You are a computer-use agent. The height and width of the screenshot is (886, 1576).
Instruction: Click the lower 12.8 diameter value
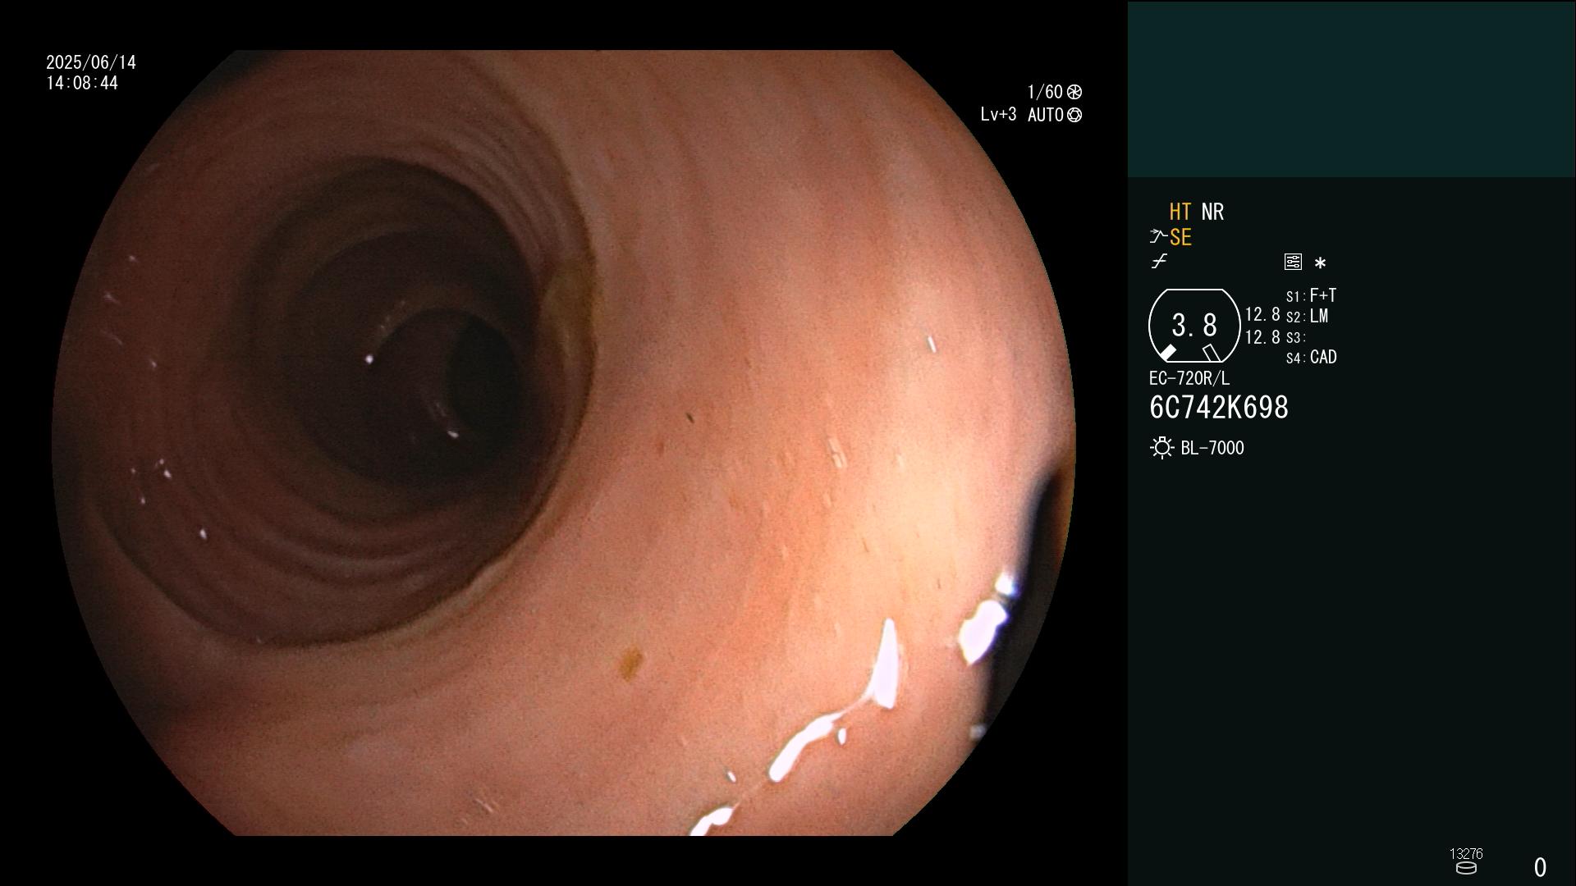pyautogui.click(x=1262, y=337)
